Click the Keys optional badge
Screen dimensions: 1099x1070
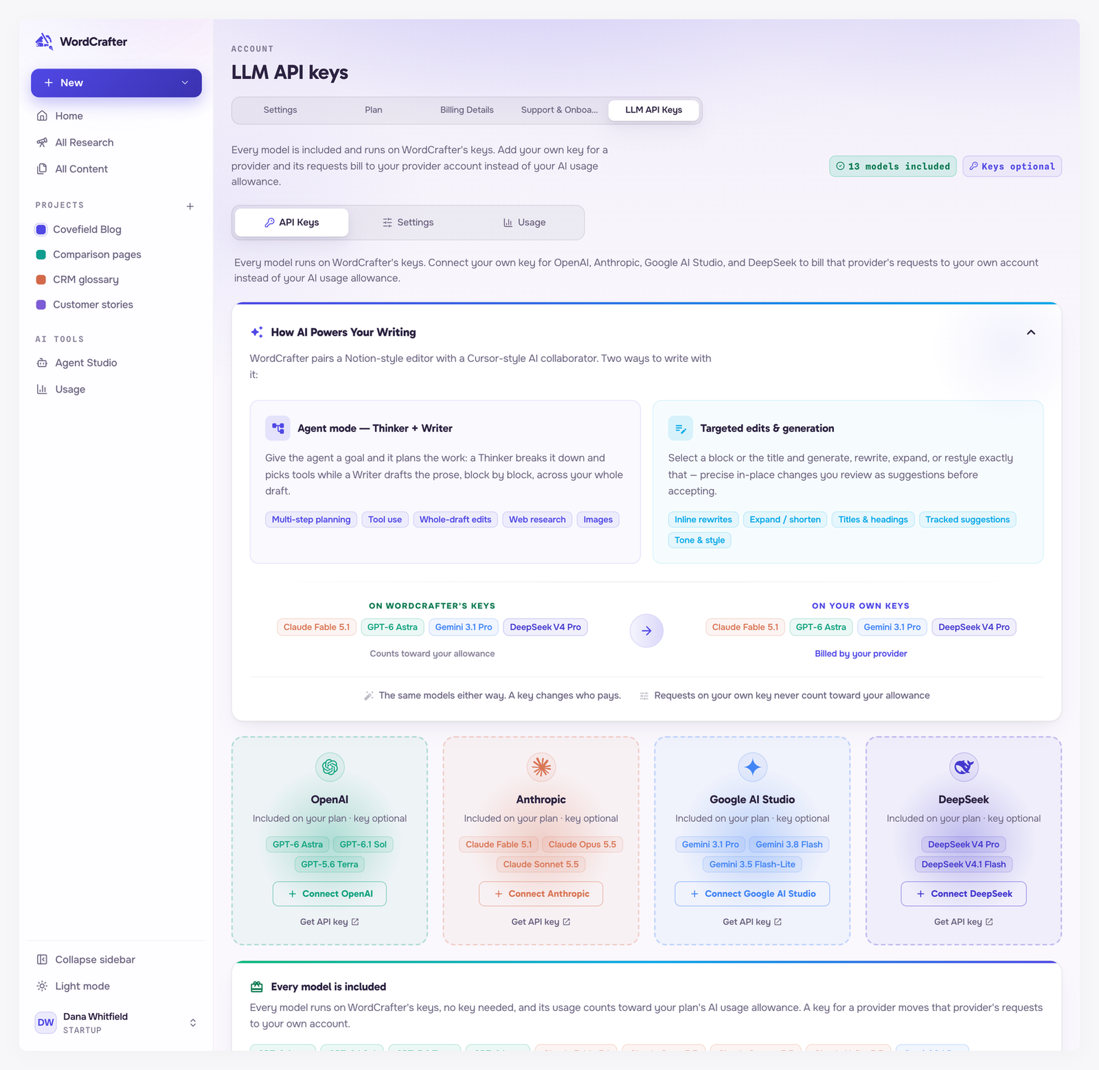coord(1012,166)
